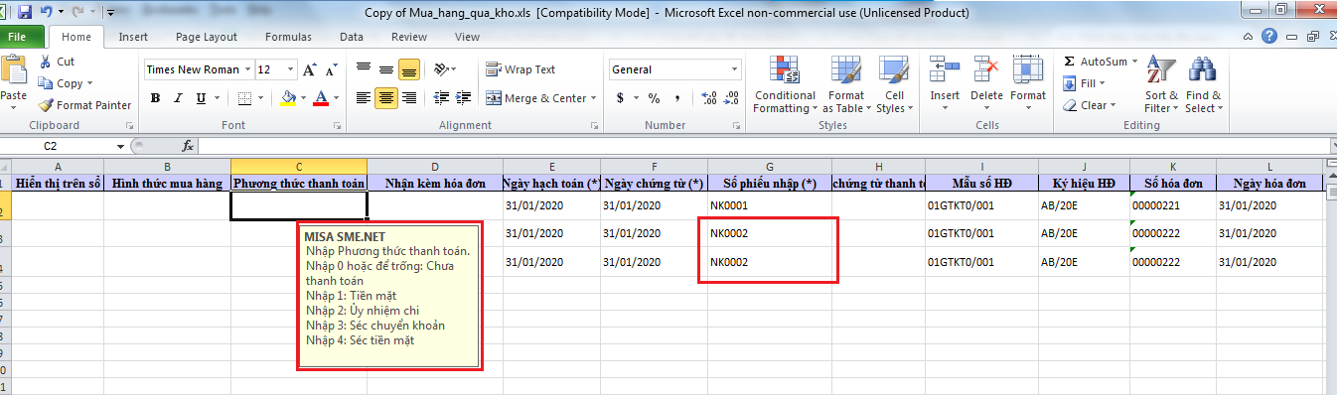Click the insert function fx button
Screen dimensions: 1337x396
click(187, 146)
